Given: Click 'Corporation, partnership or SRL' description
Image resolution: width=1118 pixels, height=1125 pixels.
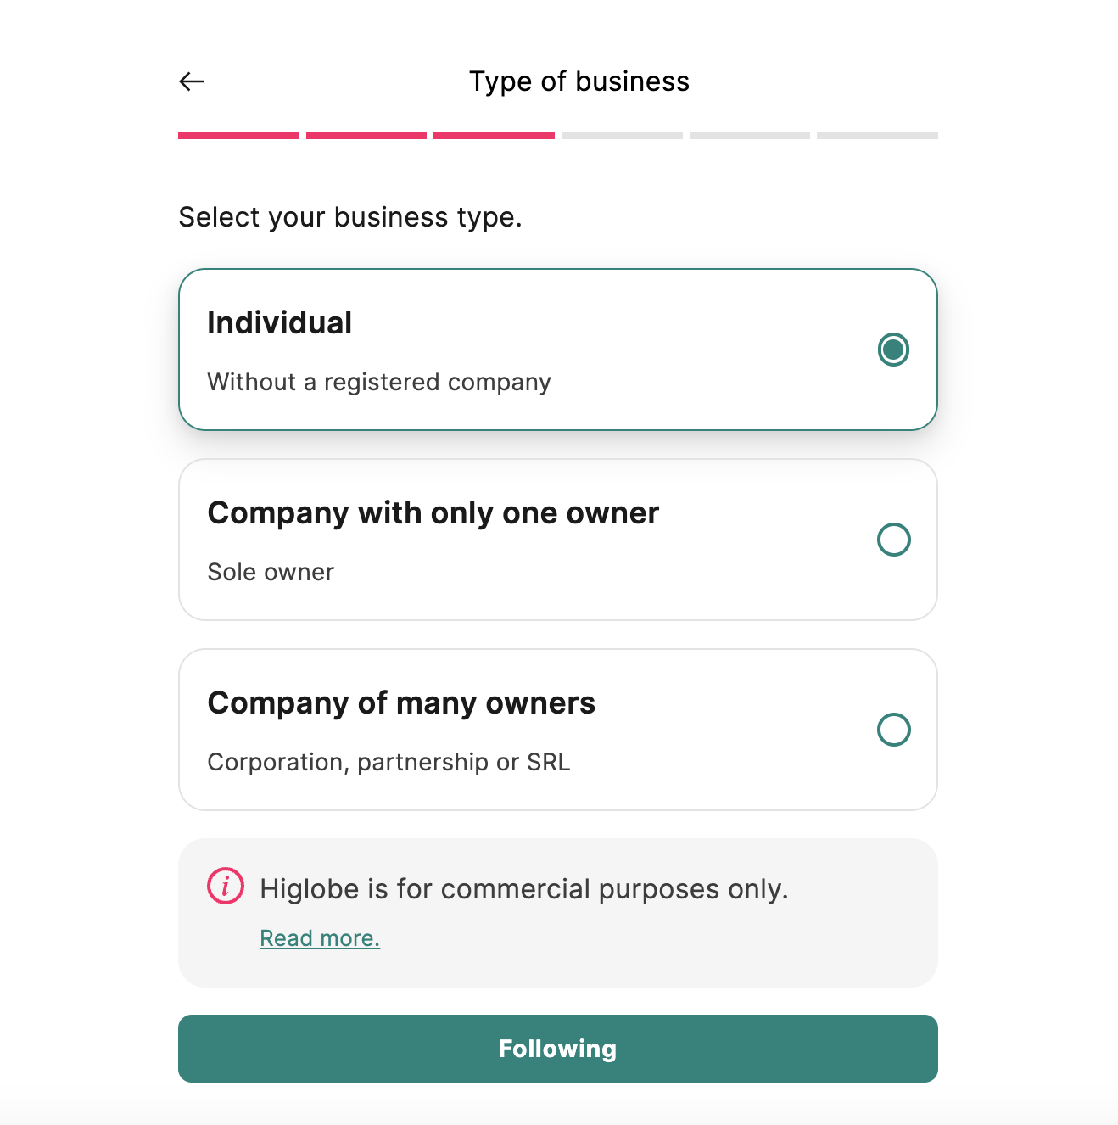Looking at the screenshot, I should [389, 762].
